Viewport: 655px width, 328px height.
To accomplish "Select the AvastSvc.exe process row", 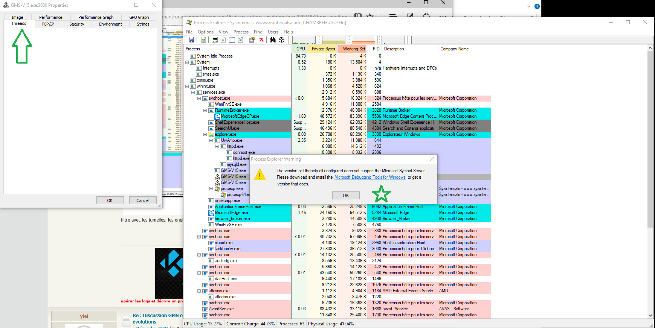I will [x=337, y=309].
